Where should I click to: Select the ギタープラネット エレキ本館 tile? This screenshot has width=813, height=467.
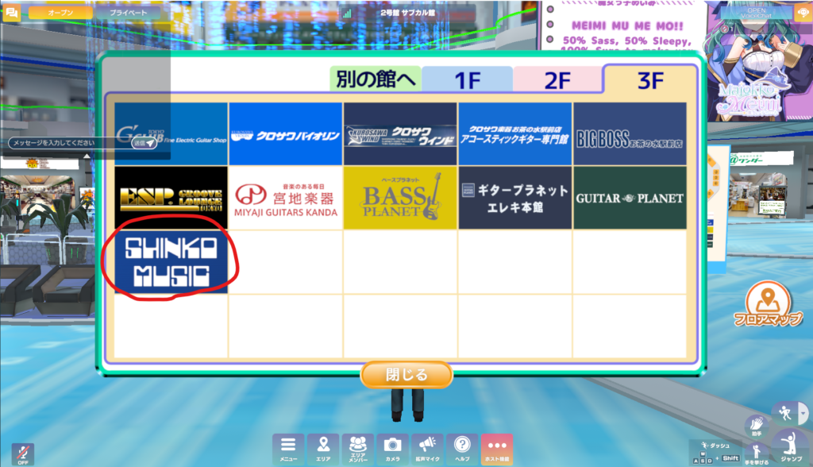click(x=514, y=198)
